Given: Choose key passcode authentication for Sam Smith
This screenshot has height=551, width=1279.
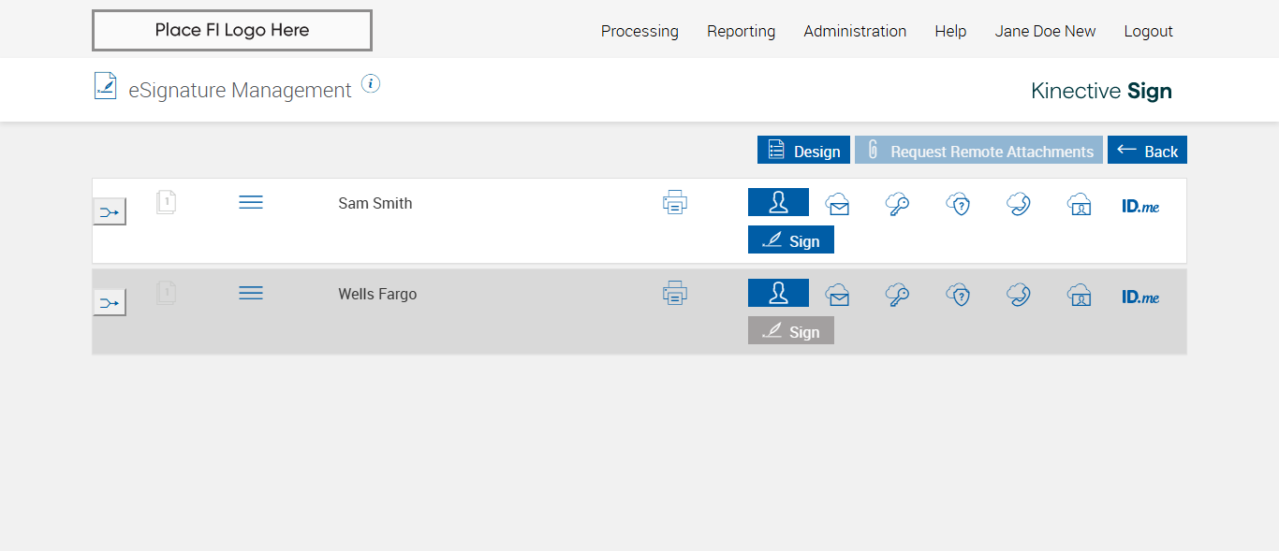Looking at the screenshot, I should [897, 203].
